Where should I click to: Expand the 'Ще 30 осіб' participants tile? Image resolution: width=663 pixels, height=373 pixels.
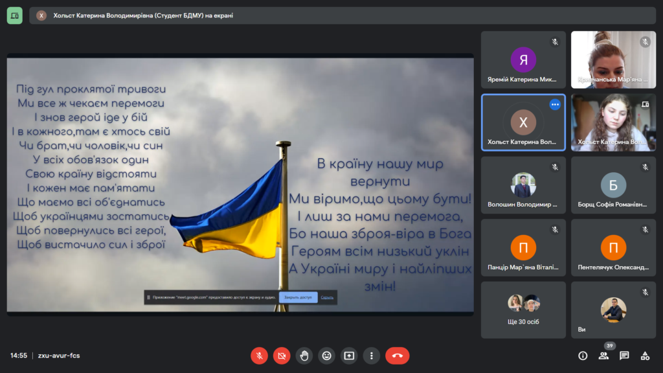point(523,310)
